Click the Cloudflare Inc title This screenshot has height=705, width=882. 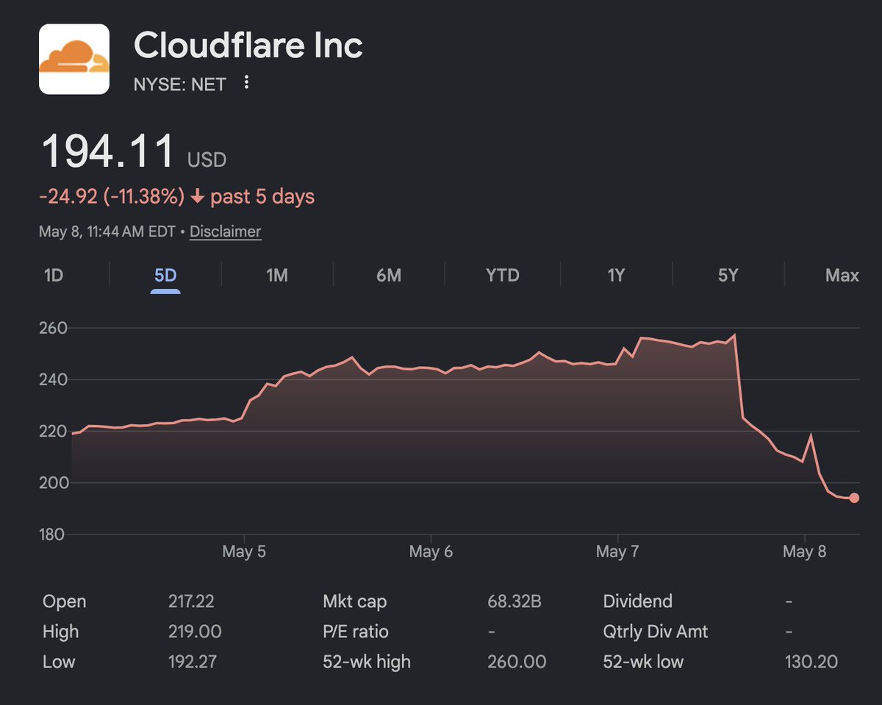pos(248,46)
